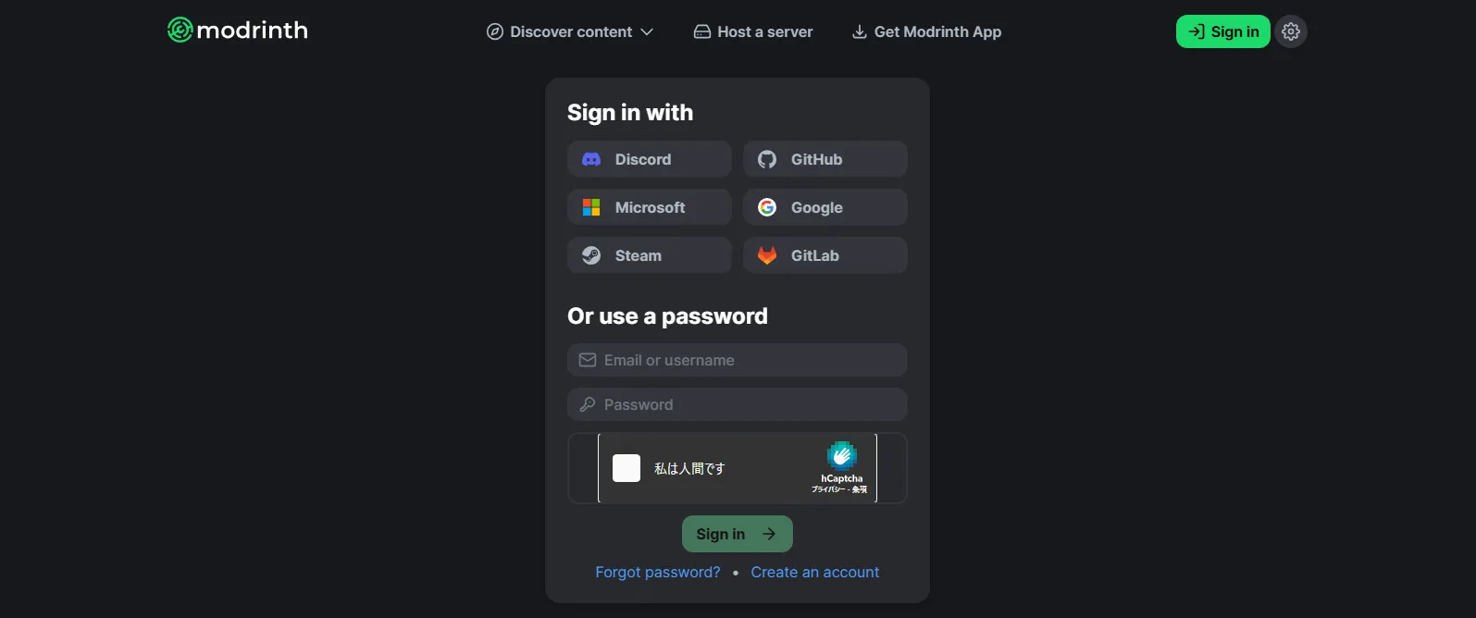Viewport: 1476px width, 618px height.
Task: Click the password field key icon
Action: [588, 404]
